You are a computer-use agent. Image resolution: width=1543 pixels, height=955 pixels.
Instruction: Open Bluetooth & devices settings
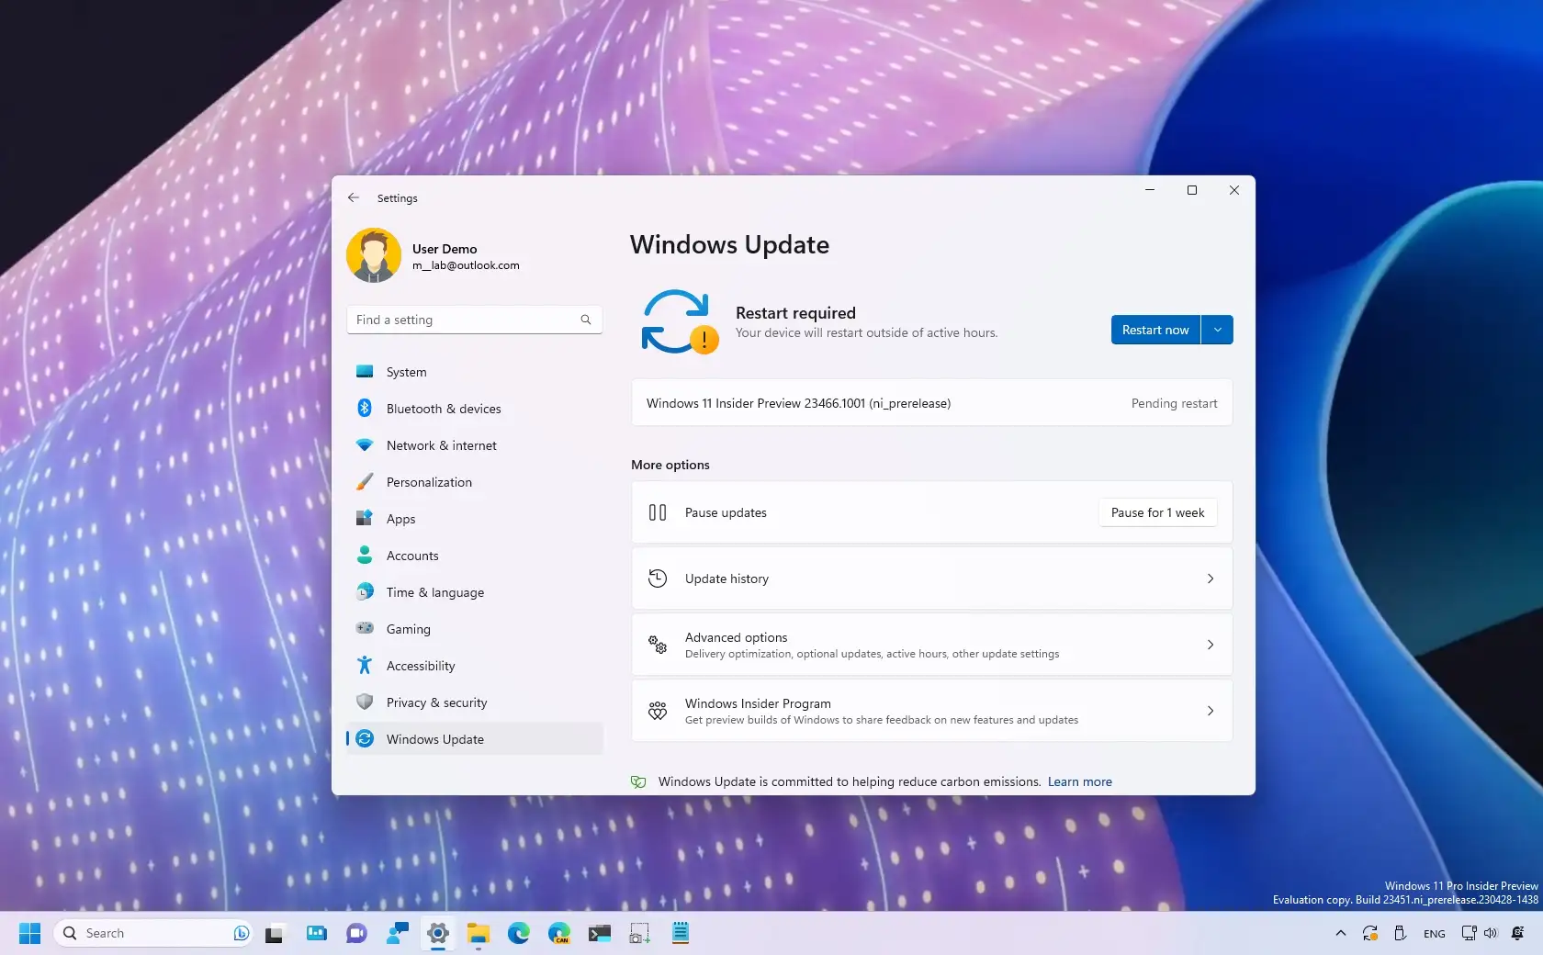pyautogui.click(x=474, y=409)
